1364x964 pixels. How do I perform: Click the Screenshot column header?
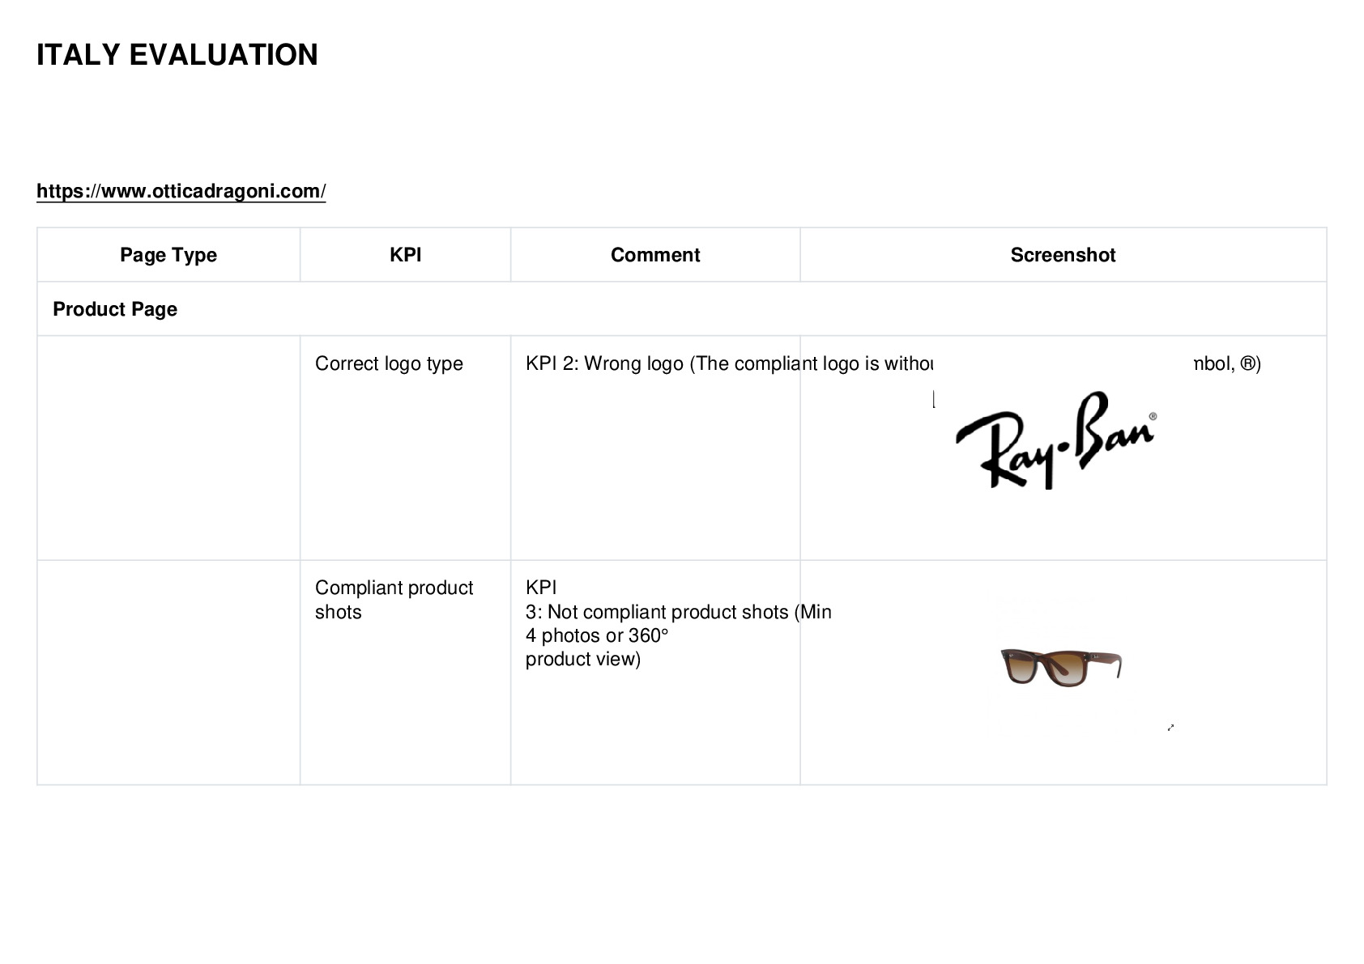[x=1063, y=255]
